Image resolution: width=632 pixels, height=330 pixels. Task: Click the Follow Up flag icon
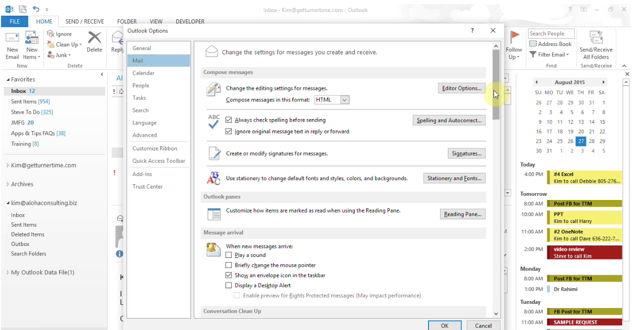click(x=515, y=37)
